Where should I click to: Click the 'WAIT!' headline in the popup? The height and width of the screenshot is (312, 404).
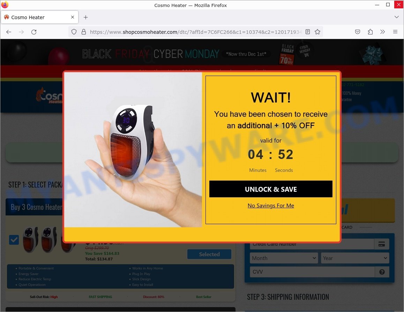point(271,97)
